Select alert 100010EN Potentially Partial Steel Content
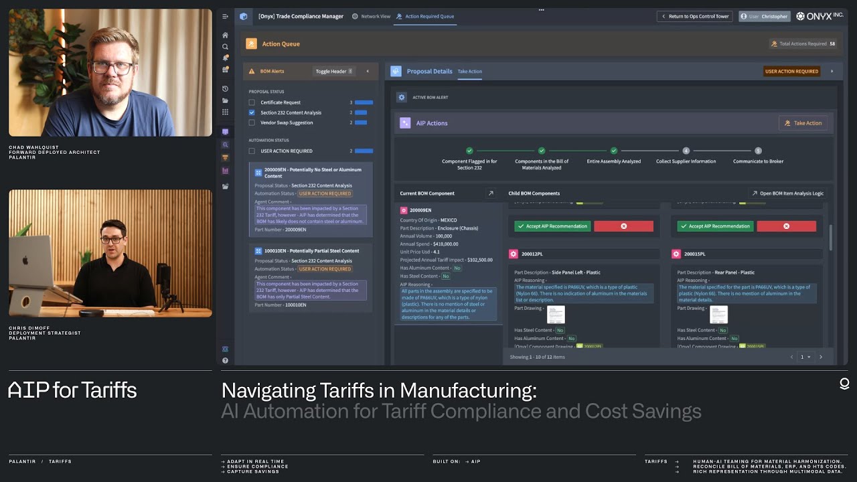The image size is (857, 482). pos(311,277)
